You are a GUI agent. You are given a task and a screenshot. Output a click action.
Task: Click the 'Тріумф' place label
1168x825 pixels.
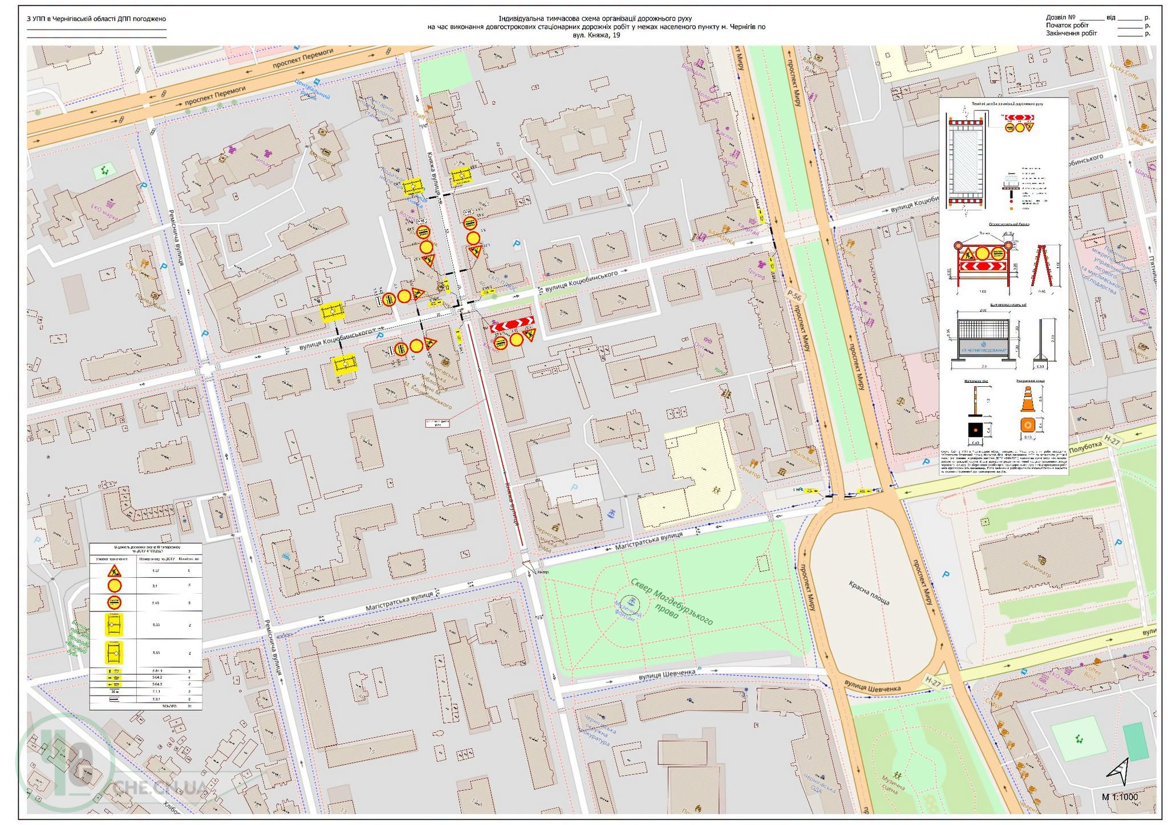pos(756,275)
